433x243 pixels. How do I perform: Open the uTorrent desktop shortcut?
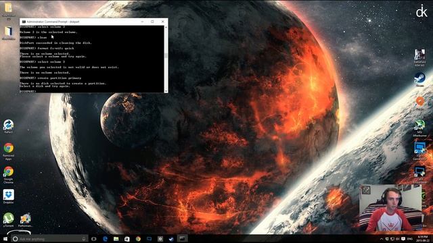(8, 220)
